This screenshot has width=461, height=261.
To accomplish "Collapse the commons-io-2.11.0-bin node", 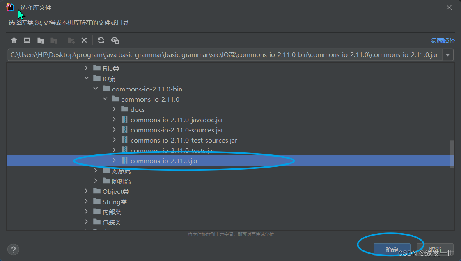I will tap(96, 89).
